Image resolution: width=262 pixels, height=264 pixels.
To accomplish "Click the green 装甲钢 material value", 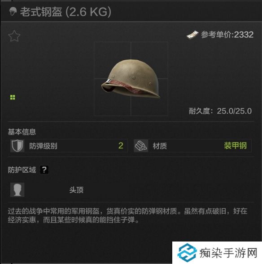I will pos(235,146).
